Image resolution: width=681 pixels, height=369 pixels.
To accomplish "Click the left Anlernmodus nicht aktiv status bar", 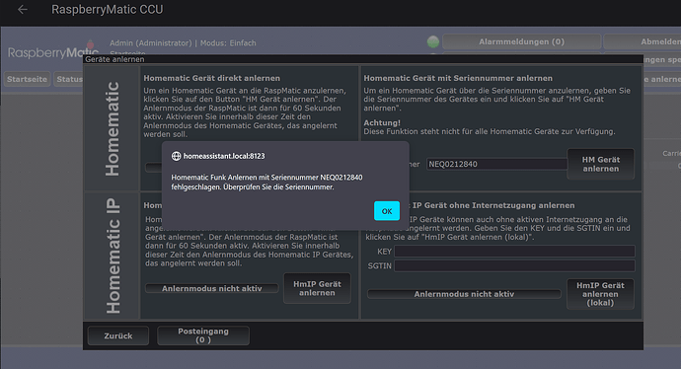I will tap(212, 288).
